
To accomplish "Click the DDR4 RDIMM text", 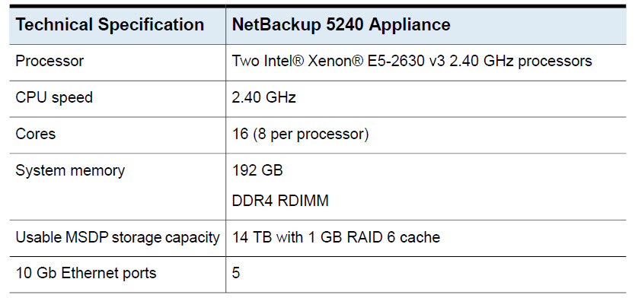I will (280, 201).
